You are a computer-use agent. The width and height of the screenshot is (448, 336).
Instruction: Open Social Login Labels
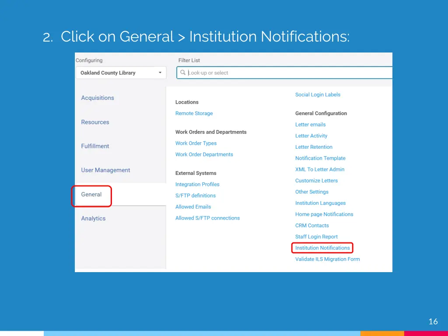click(318, 94)
